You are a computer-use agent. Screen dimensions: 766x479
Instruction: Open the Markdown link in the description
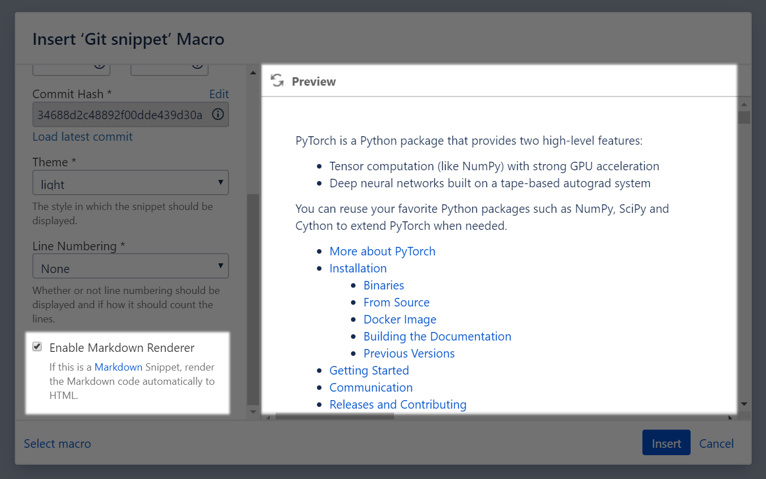tap(119, 367)
